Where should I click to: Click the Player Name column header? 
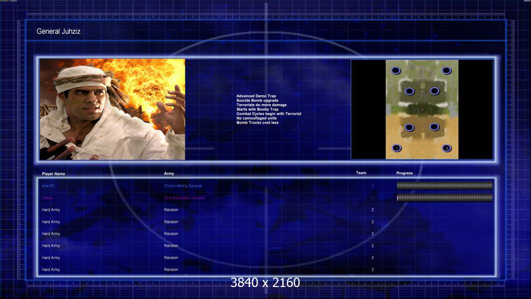pyautogui.click(x=53, y=174)
